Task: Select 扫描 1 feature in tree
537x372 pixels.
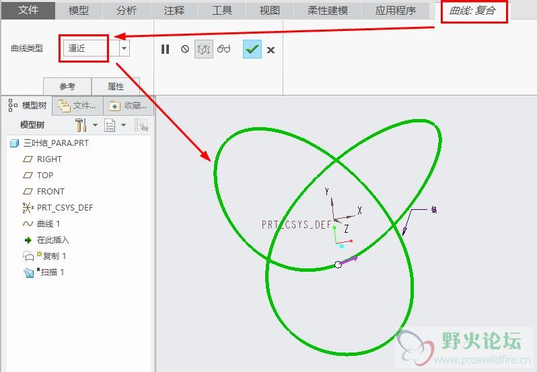Action: [52, 272]
